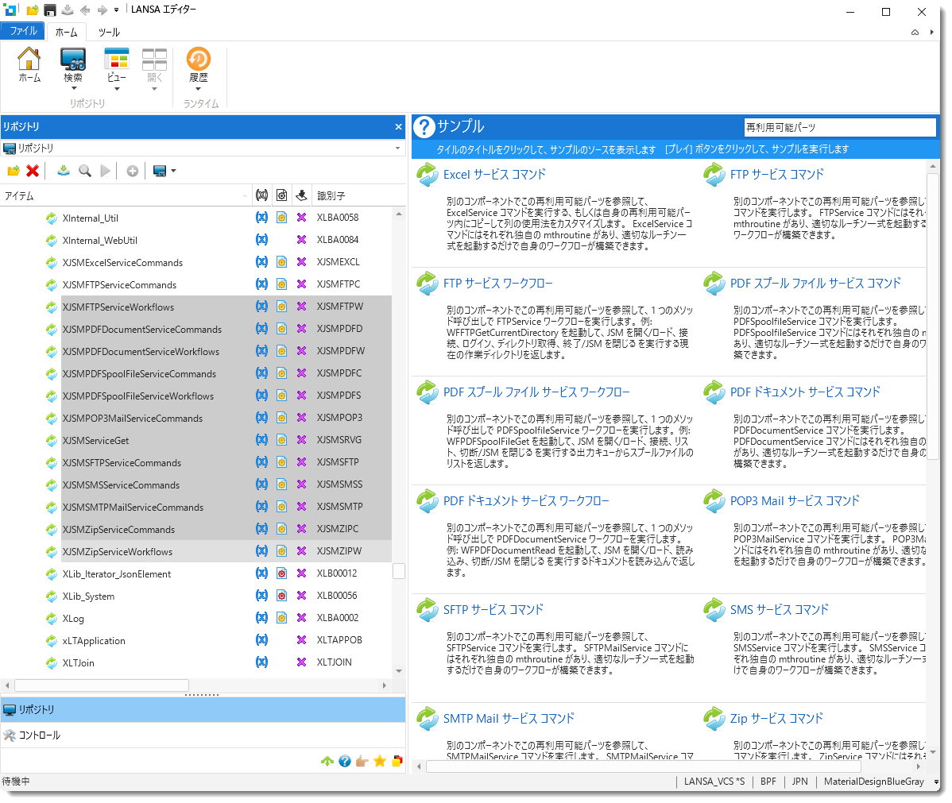Click LANSA_VCS *S in status bar
The width and height of the screenshot is (952, 803).
coord(714,782)
